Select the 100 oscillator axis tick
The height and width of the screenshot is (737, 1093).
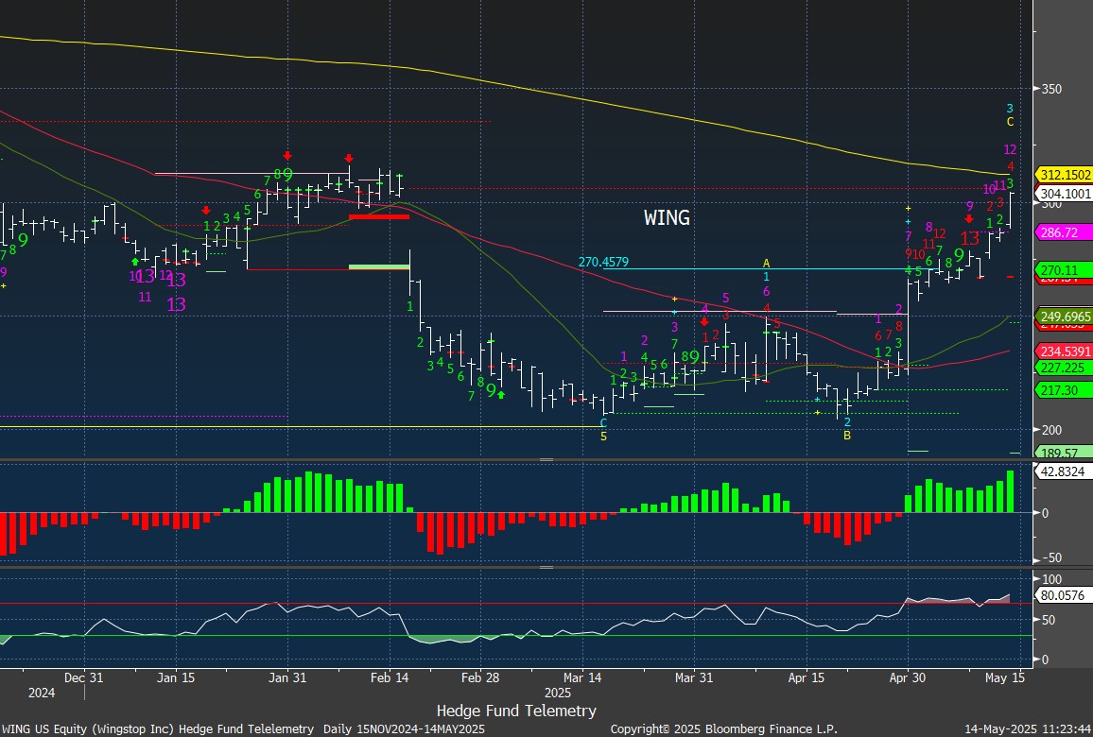tap(1052, 579)
